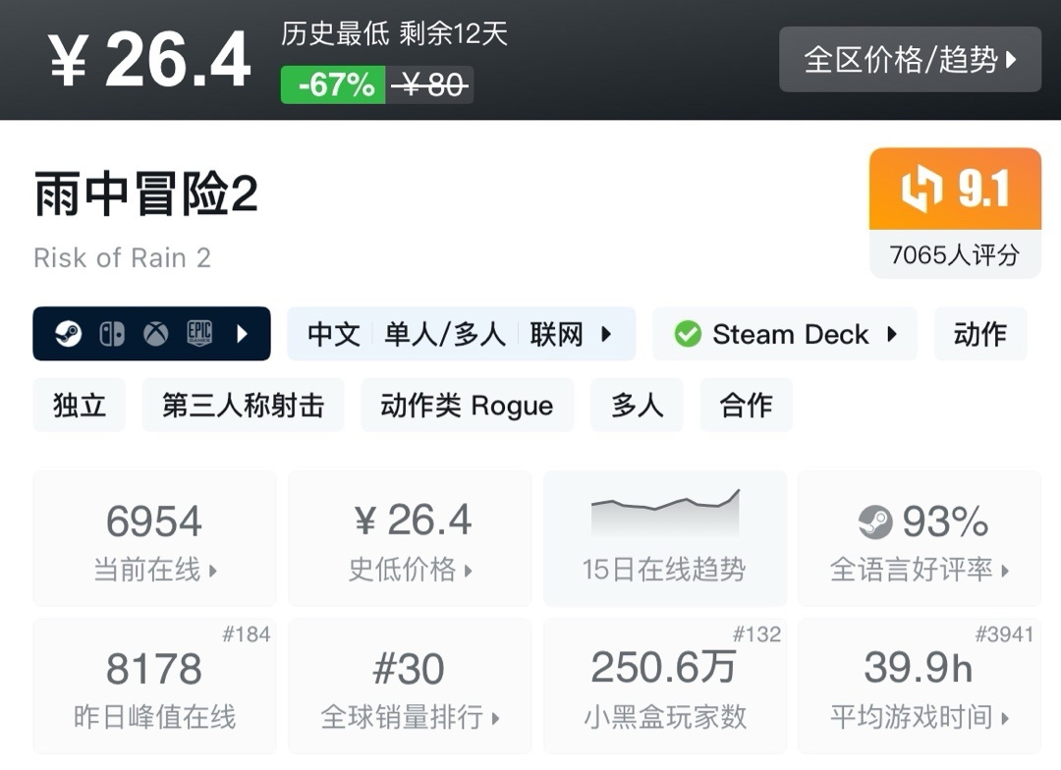
Task: Select the 动作 genre tag
Action: click(x=980, y=334)
